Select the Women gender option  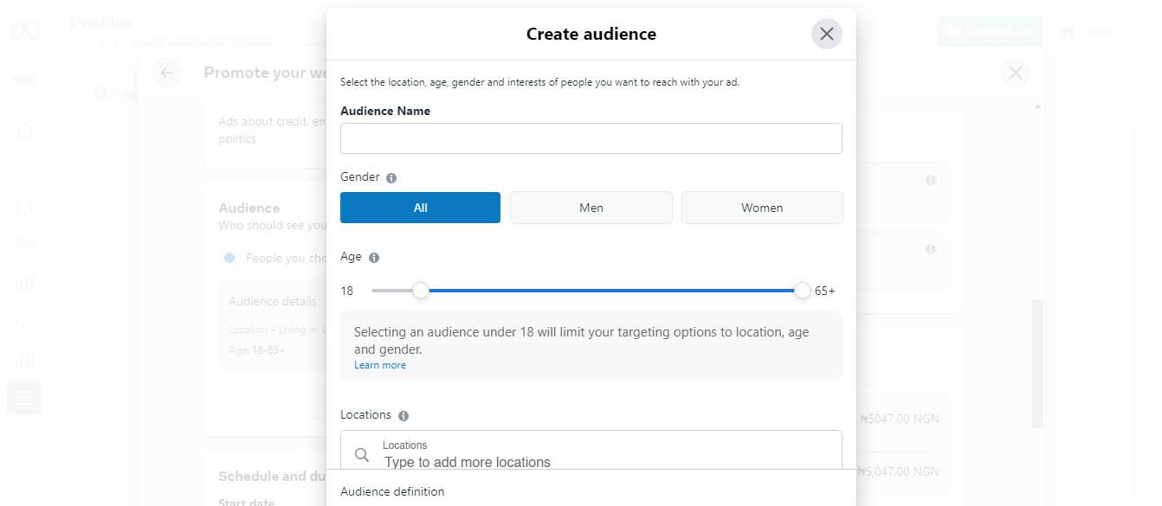(x=762, y=208)
